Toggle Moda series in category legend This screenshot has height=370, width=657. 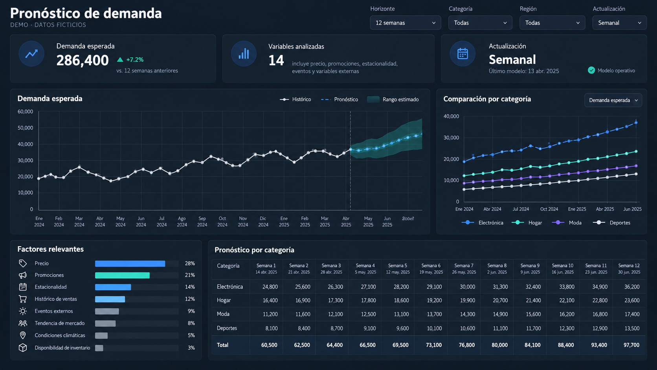[567, 223]
